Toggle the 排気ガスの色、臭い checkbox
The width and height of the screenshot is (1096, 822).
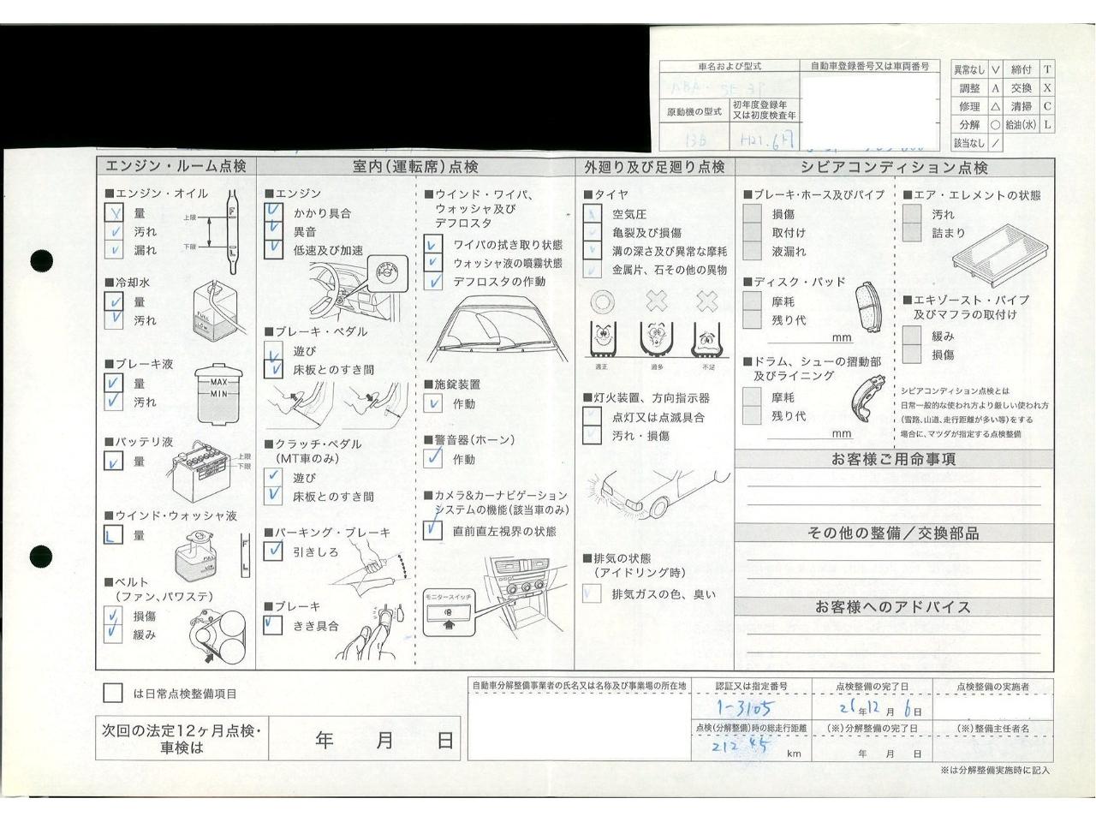592,593
